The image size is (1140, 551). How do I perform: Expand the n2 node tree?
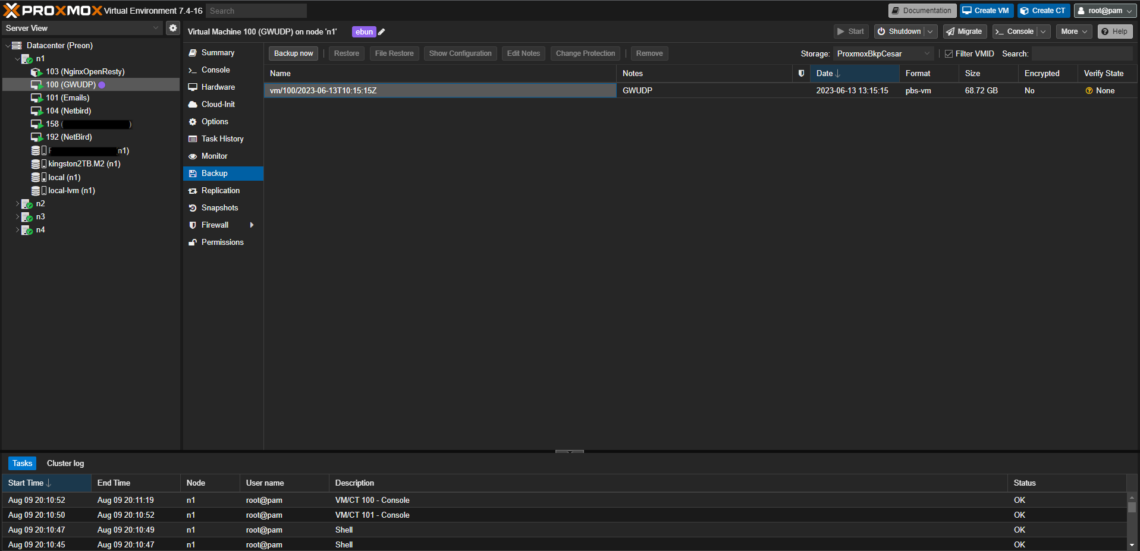pos(17,204)
